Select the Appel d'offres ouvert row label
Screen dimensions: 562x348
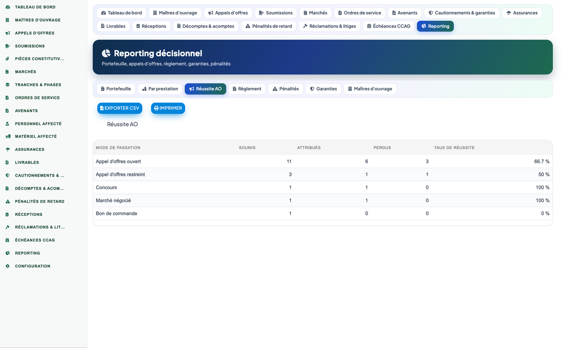coord(118,162)
